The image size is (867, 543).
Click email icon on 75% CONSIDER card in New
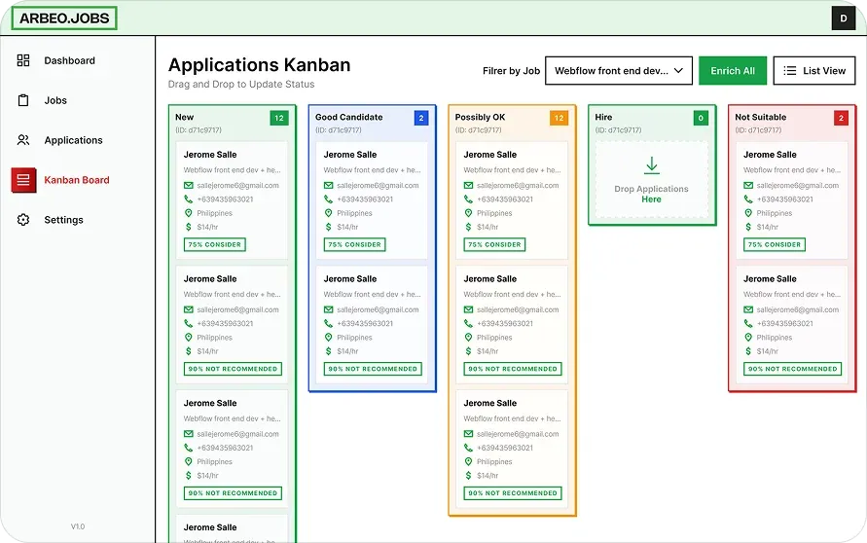189,185
